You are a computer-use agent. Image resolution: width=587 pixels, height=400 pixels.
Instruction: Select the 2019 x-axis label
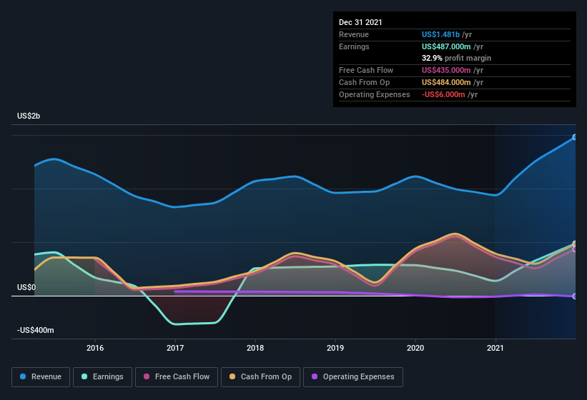335,348
